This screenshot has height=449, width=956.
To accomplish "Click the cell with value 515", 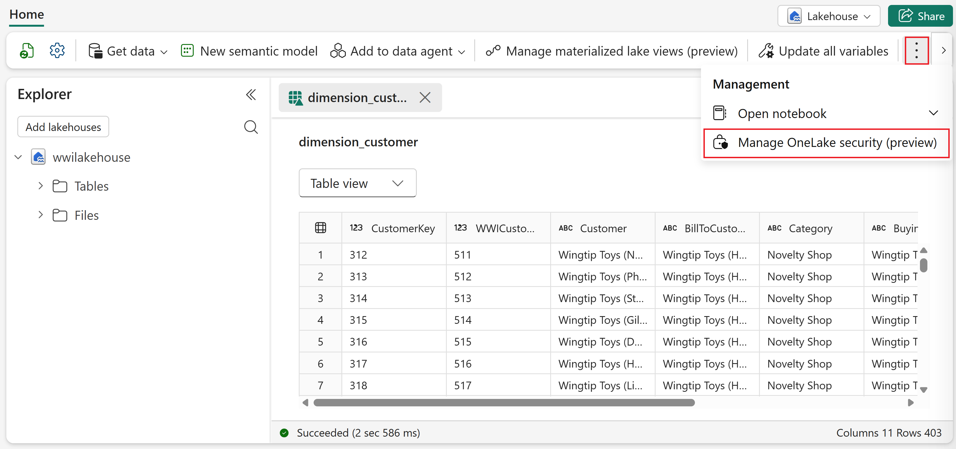I will click(x=498, y=342).
